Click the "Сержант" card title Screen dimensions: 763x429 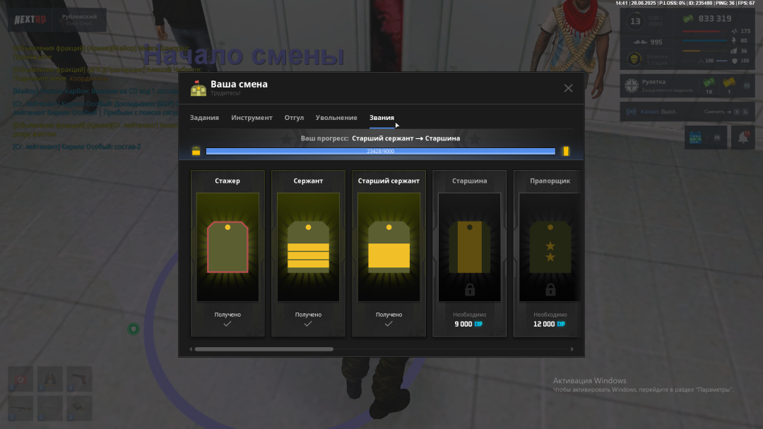[308, 181]
